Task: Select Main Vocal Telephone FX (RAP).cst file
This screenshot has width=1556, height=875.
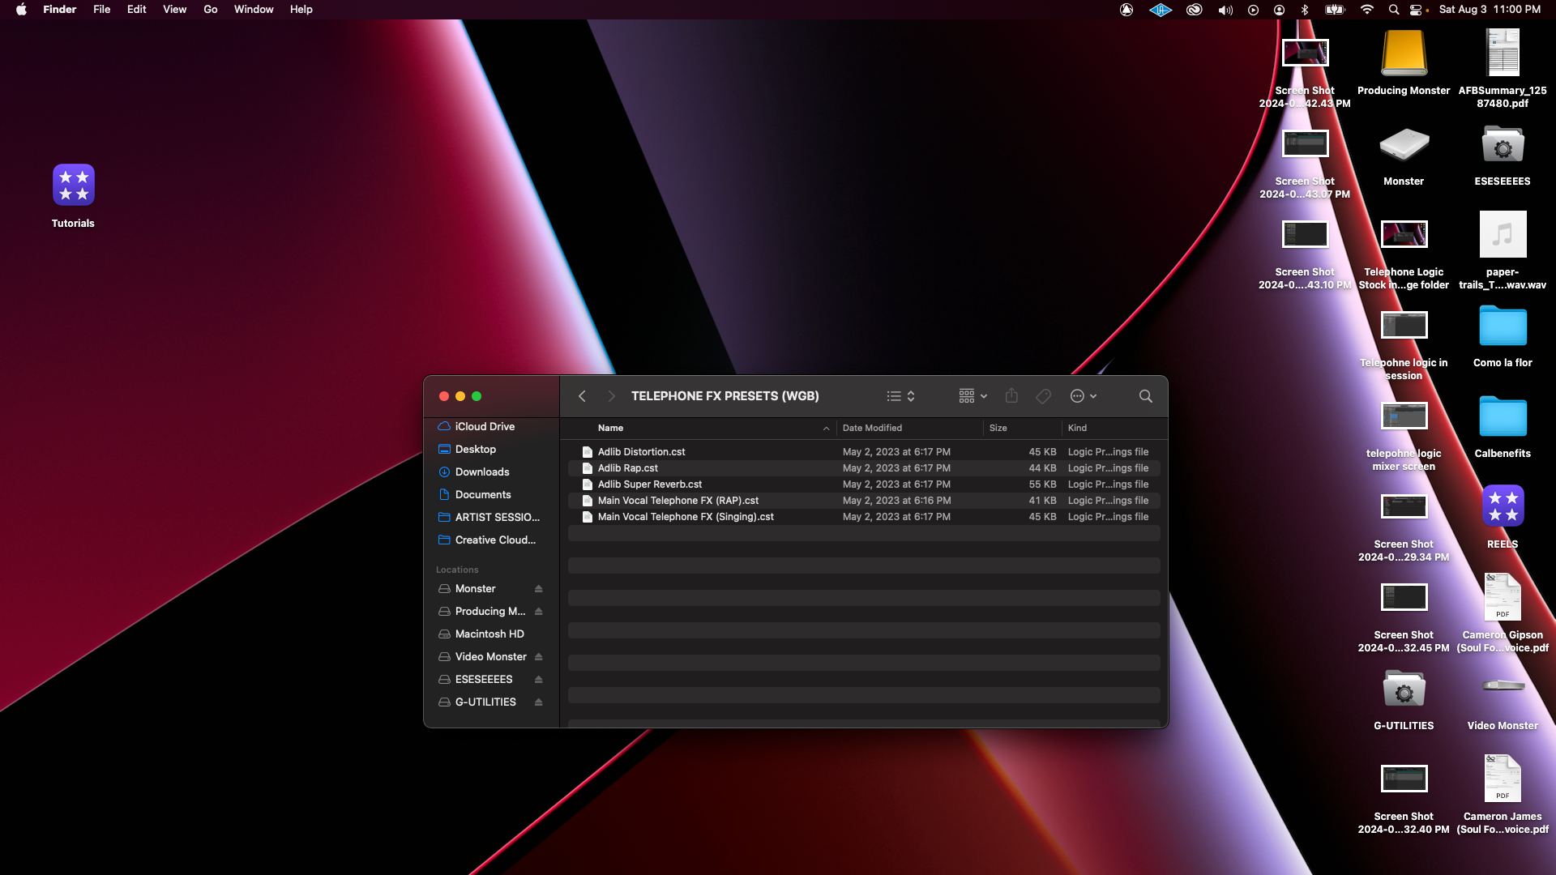Action: click(x=678, y=501)
